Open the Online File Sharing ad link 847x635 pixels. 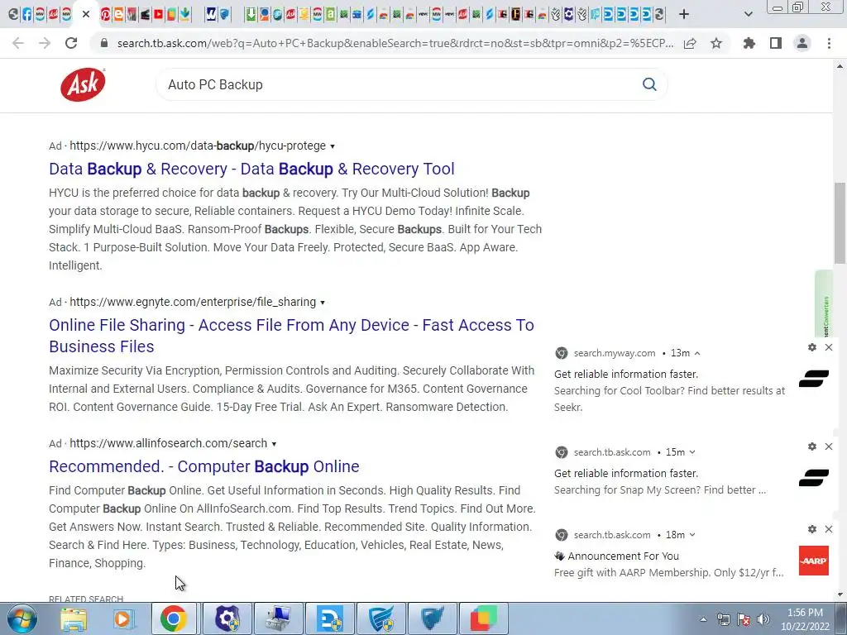(x=291, y=336)
